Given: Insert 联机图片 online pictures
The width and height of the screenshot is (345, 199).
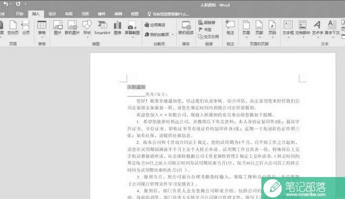Looking at the screenshot, I should tap(72, 28).
